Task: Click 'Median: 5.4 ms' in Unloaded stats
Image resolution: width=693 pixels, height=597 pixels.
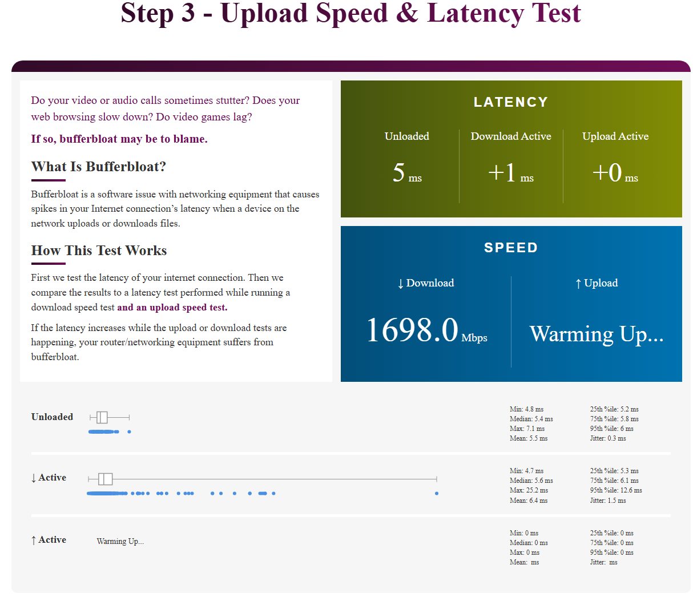Action: (531, 419)
